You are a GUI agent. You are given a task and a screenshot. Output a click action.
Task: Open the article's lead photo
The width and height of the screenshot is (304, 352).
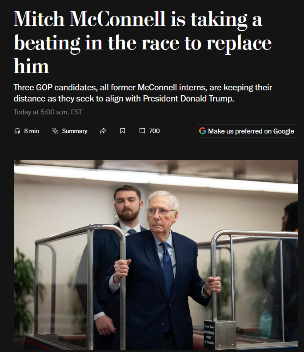pyautogui.click(x=156, y=255)
